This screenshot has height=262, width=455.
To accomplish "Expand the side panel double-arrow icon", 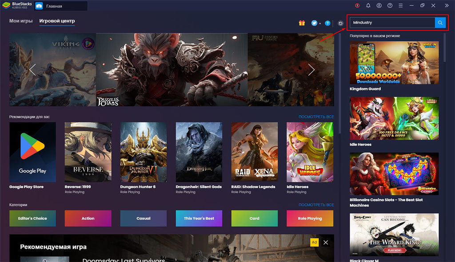I will click(x=447, y=5).
